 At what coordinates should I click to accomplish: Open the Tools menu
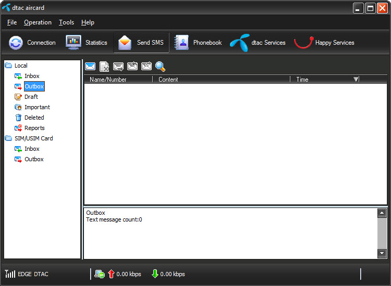pyautogui.click(x=66, y=22)
